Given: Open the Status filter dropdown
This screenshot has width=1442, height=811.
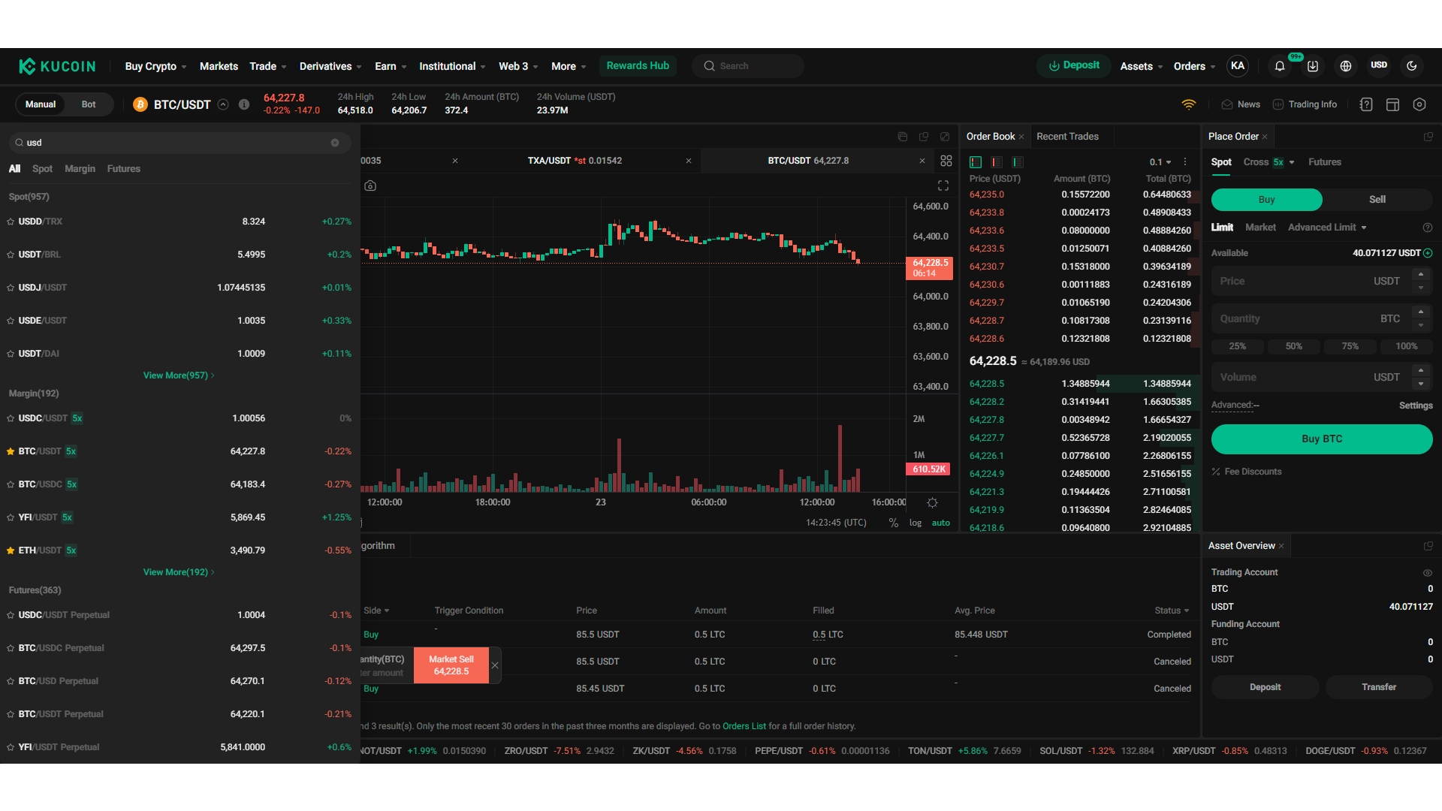Looking at the screenshot, I should (x=1172, y=611).
